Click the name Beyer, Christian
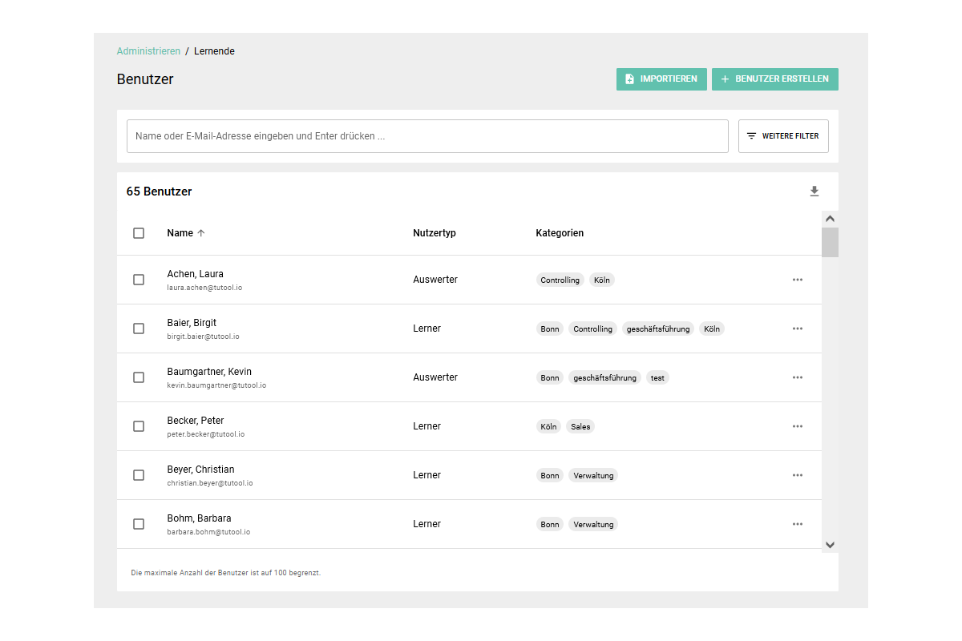962x641 pixels. pos(200,470)
